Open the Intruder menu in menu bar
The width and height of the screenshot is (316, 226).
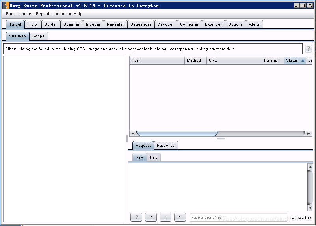tap(25, 14)
